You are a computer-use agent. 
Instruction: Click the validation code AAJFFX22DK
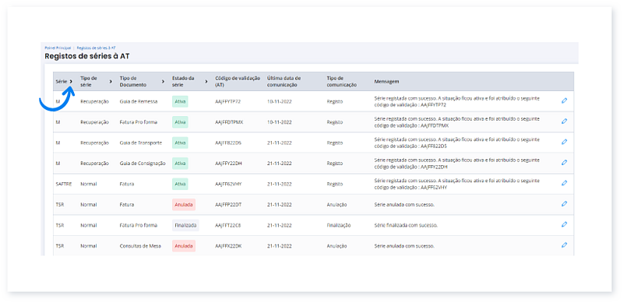pos(228,246)
